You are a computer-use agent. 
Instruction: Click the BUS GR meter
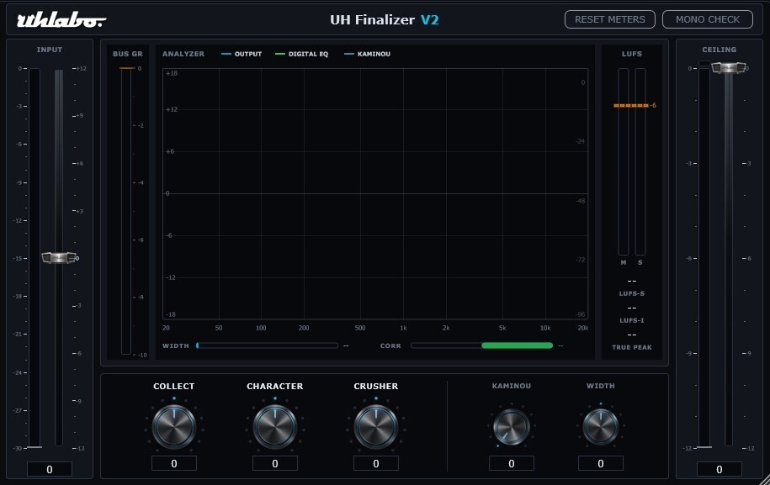tap(126, 211)
